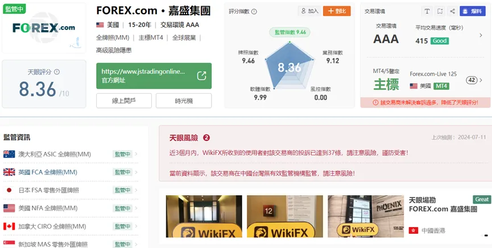Expand the NFA row chevron arrow
492x248 pixels.
coord(136,208)
